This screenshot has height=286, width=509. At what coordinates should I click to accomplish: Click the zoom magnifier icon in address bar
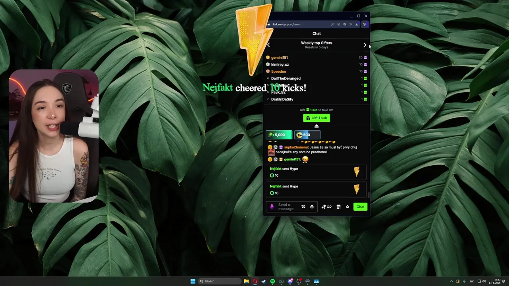(x=333, y=24)
